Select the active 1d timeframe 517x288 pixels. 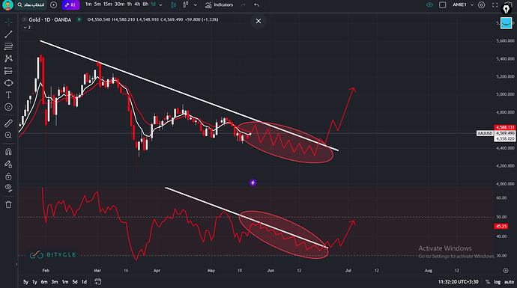coord(154,4)
